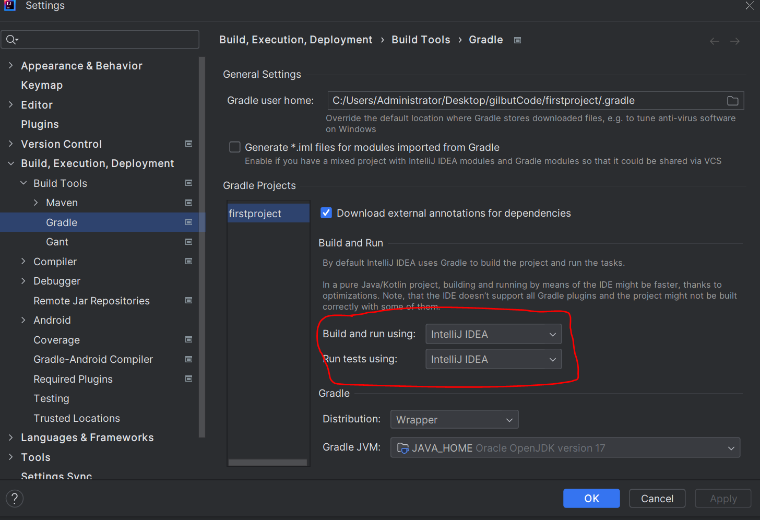Collapse Build, Execution, Deployment section

11,163
